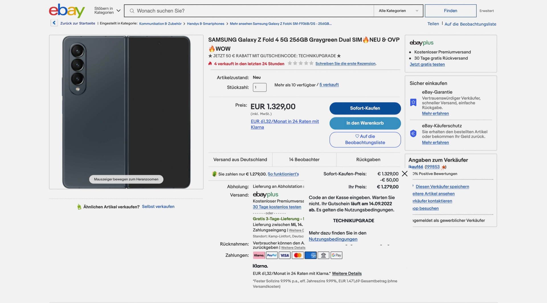This screenshot has height=303, width=547.
Task: Click the Google Pay payment icon
Action: click(x=336, y=255)
